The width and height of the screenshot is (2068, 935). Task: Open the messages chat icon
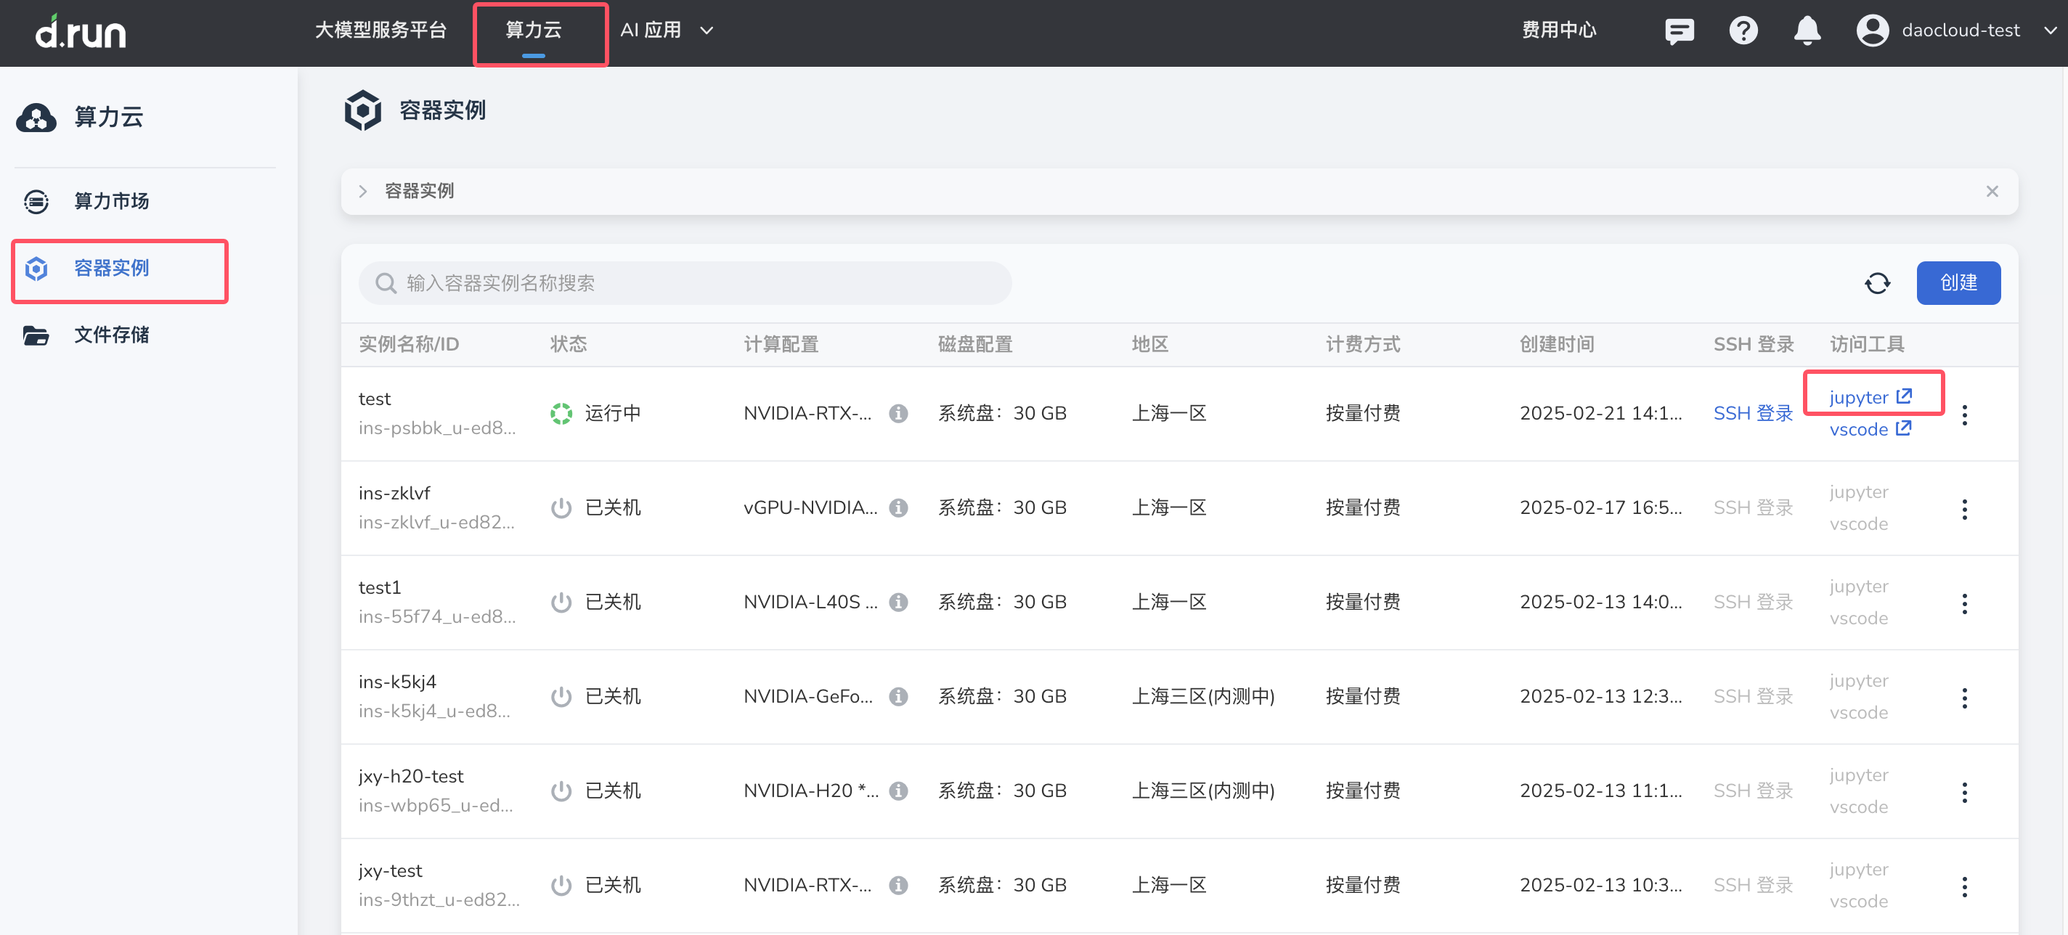click(1679, 30)
